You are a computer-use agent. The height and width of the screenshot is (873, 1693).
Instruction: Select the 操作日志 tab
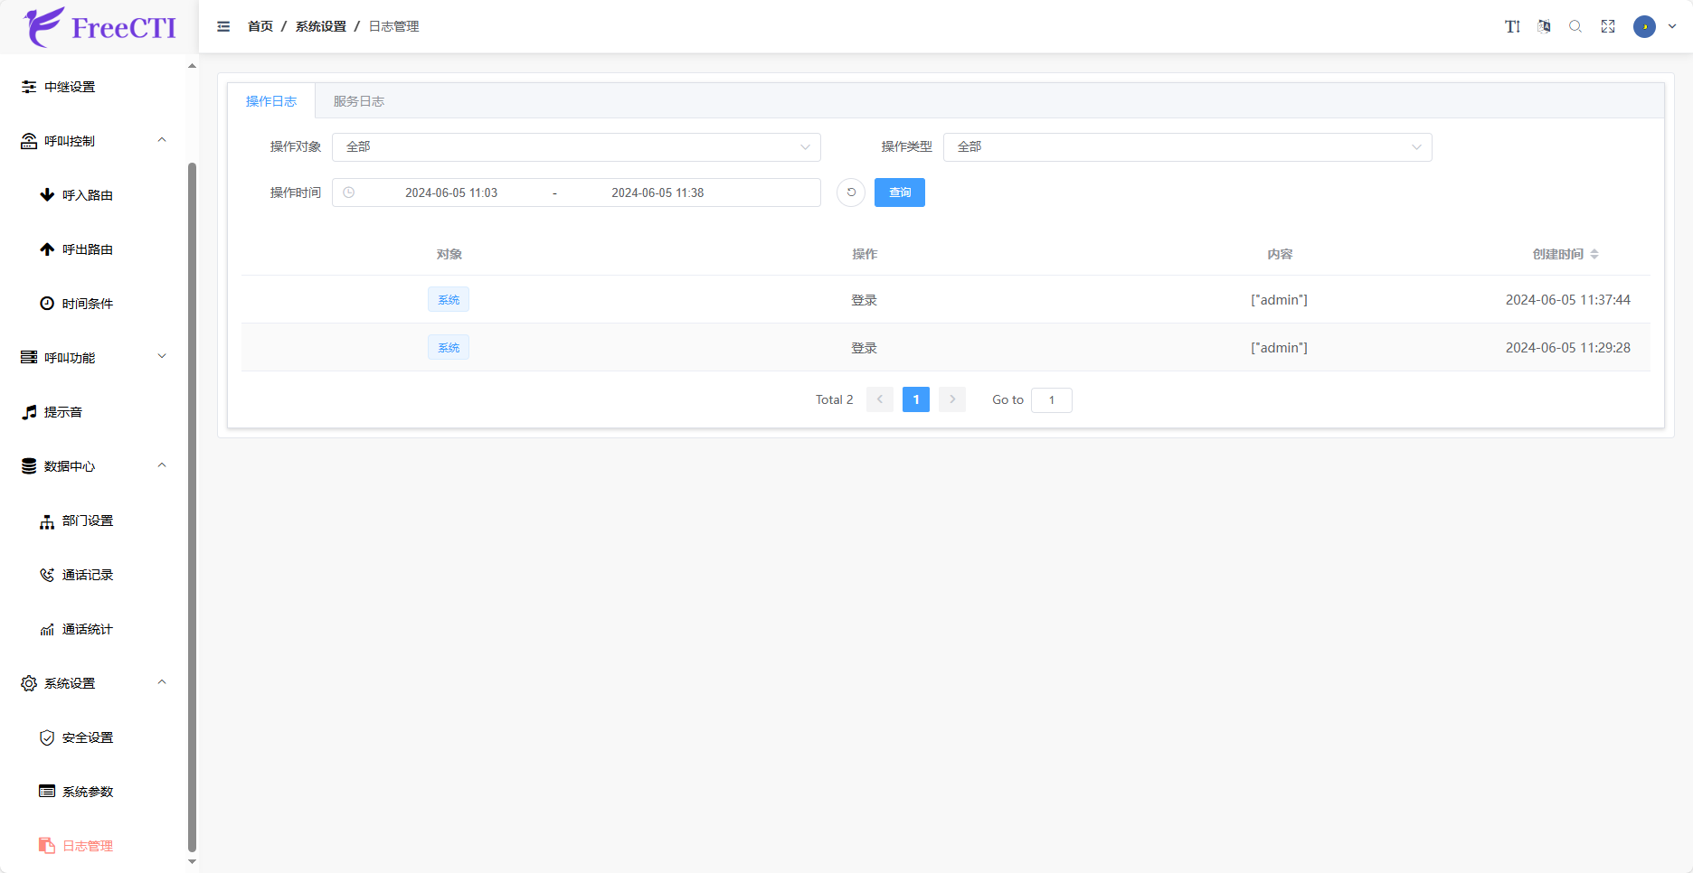271,101
